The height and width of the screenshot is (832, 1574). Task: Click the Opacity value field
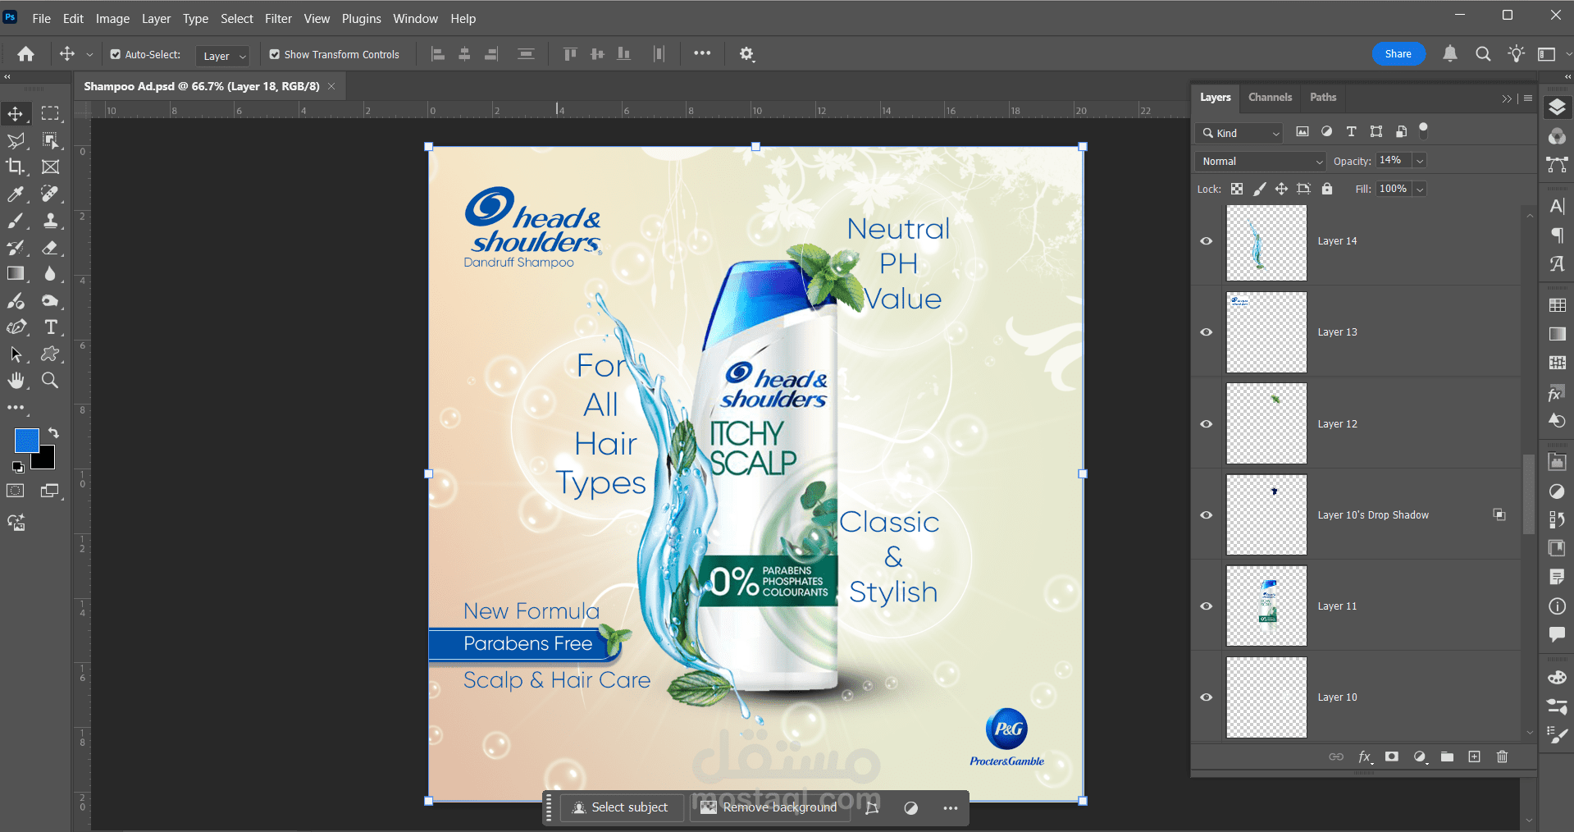tap(1394, 161)
